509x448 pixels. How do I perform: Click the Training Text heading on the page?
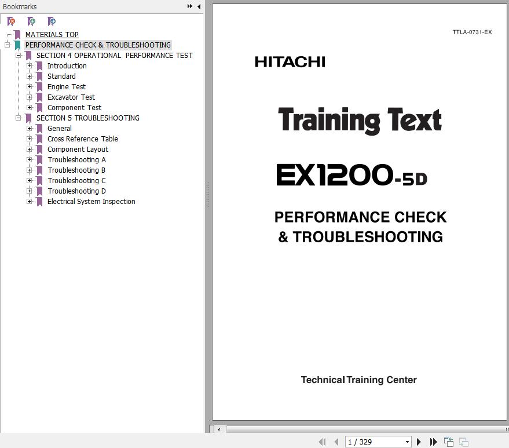[x=360, y=121]
